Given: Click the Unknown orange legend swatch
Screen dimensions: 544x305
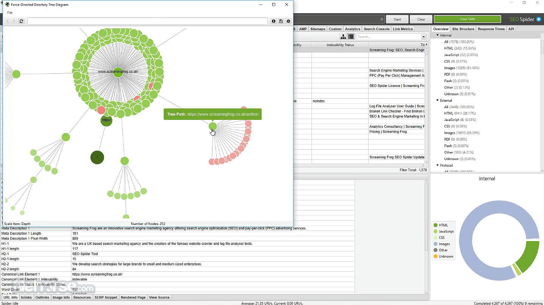Looking at the screenshot, I should [436, 257].
